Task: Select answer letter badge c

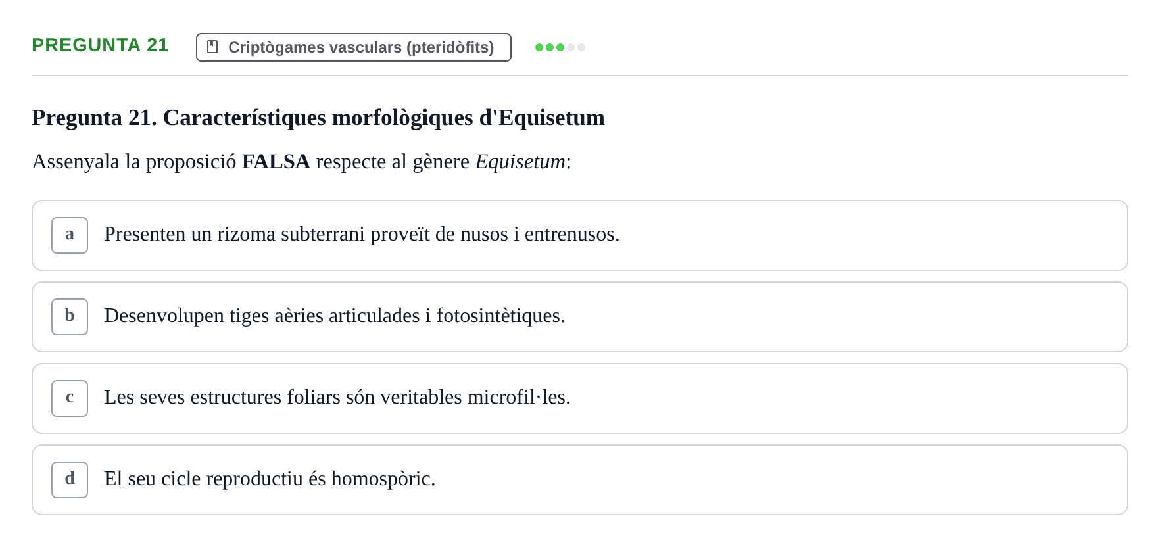Action: tap(70, 398)
